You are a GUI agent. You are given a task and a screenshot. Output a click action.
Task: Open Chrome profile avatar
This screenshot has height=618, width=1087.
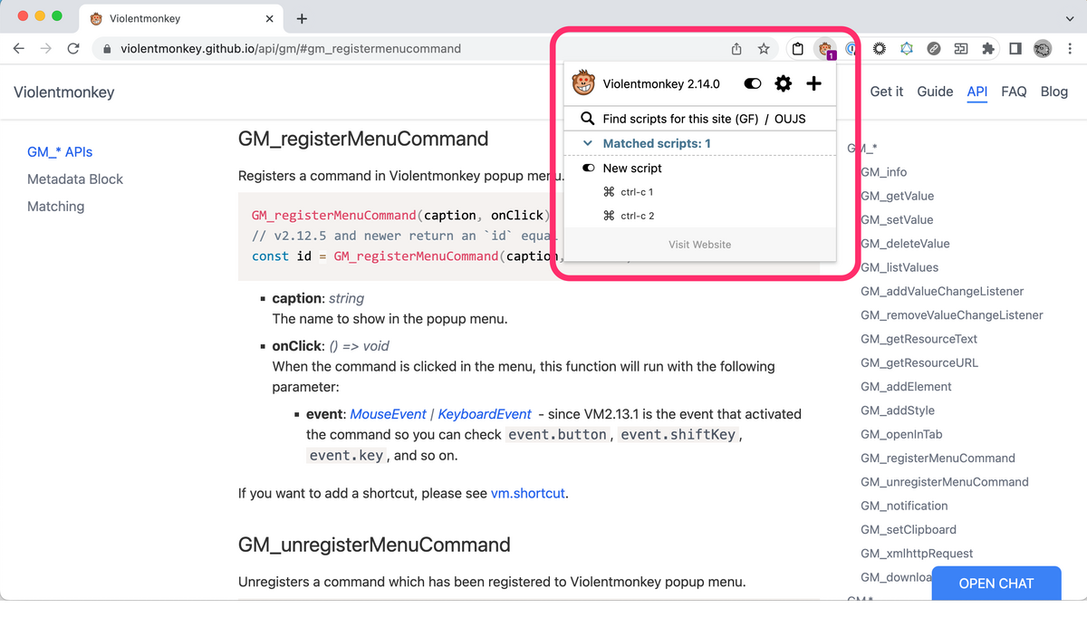(1043, 49)
